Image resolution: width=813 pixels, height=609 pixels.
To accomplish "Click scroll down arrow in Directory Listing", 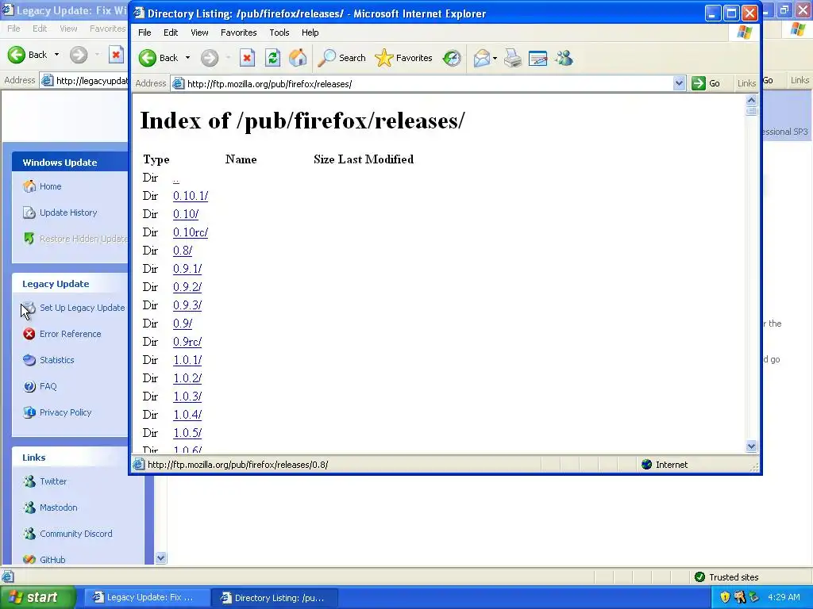I will [751, 446].
